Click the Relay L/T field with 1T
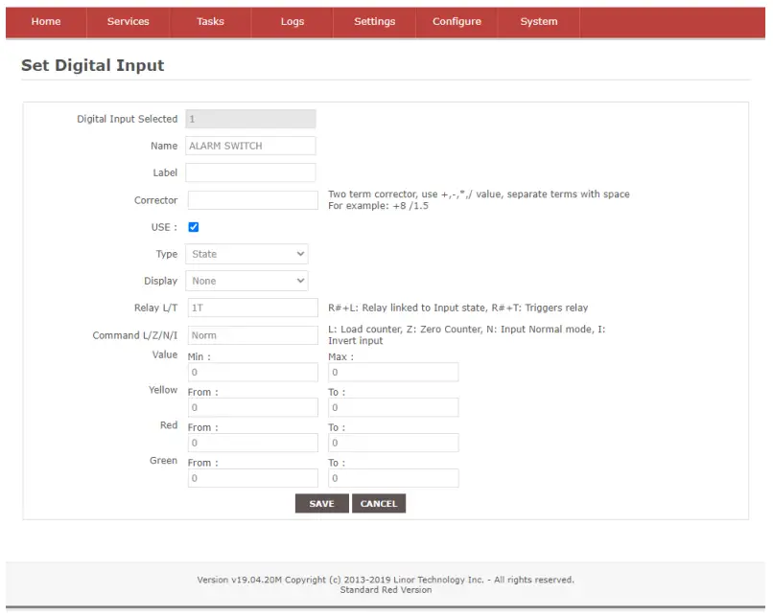Screen dimensions: 773x616 tap(253, 308)
